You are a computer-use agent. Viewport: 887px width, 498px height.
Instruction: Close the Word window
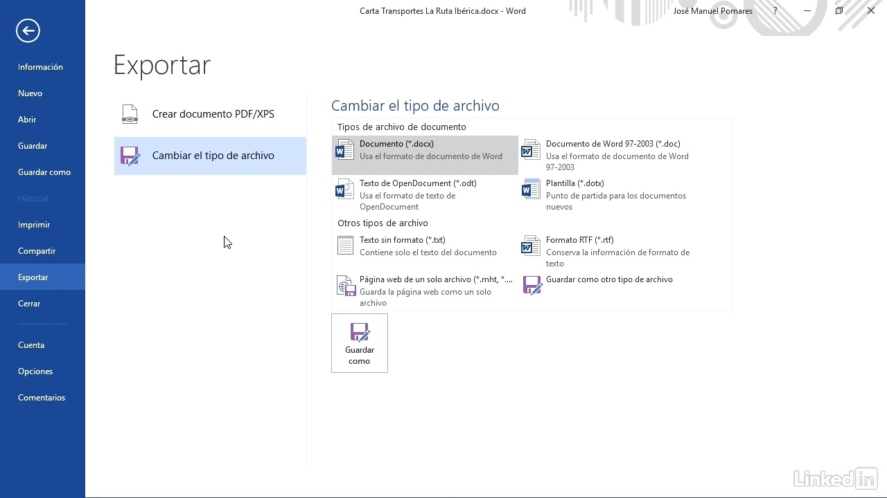871,11
